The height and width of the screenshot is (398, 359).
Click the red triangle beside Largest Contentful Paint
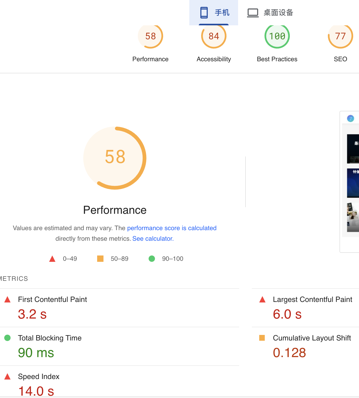click(262, 300)
